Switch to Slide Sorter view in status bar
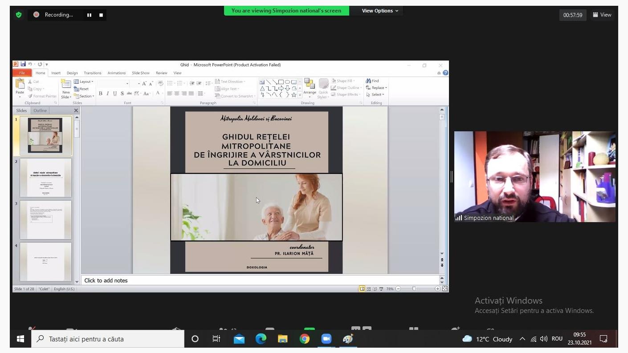 click(368, 289)
